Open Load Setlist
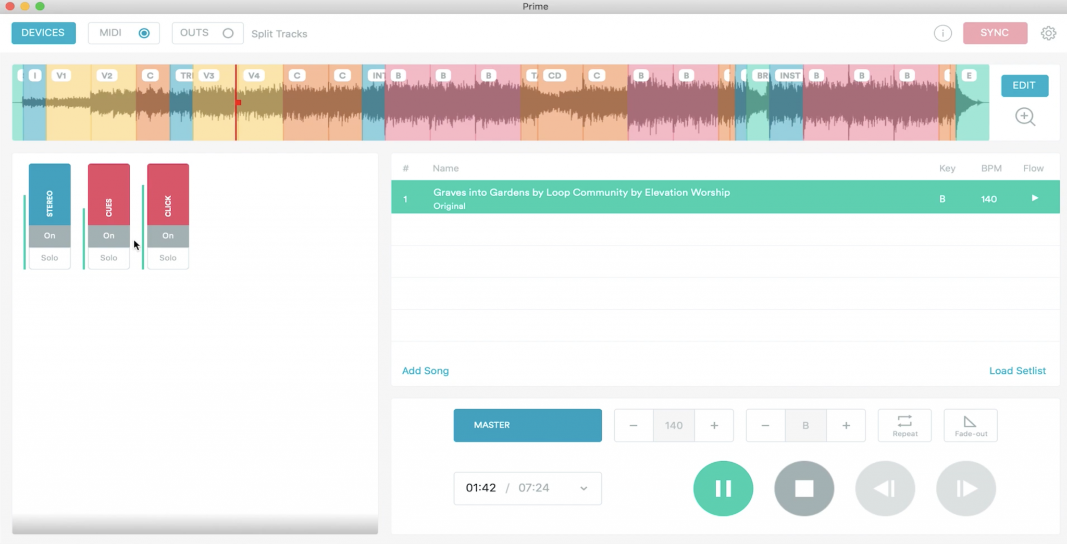 pos(1016,370)
